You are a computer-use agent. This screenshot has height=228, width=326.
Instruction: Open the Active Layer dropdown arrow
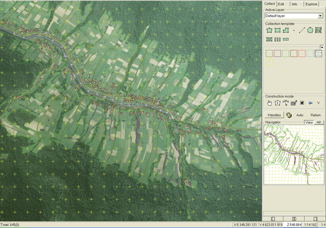click(320, 16)
